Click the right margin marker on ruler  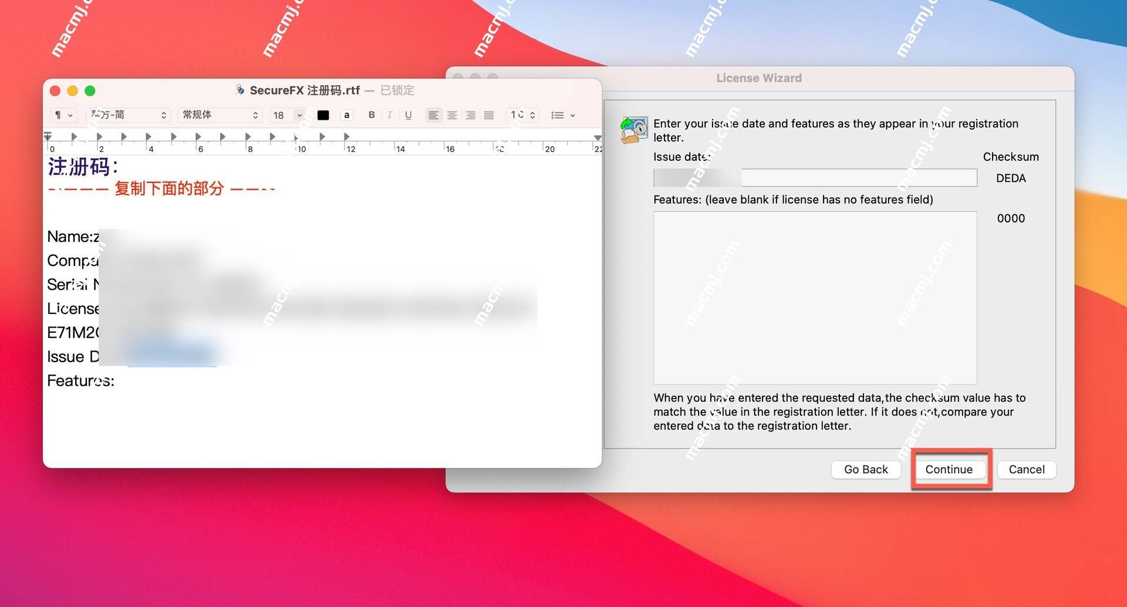(598, 137)
